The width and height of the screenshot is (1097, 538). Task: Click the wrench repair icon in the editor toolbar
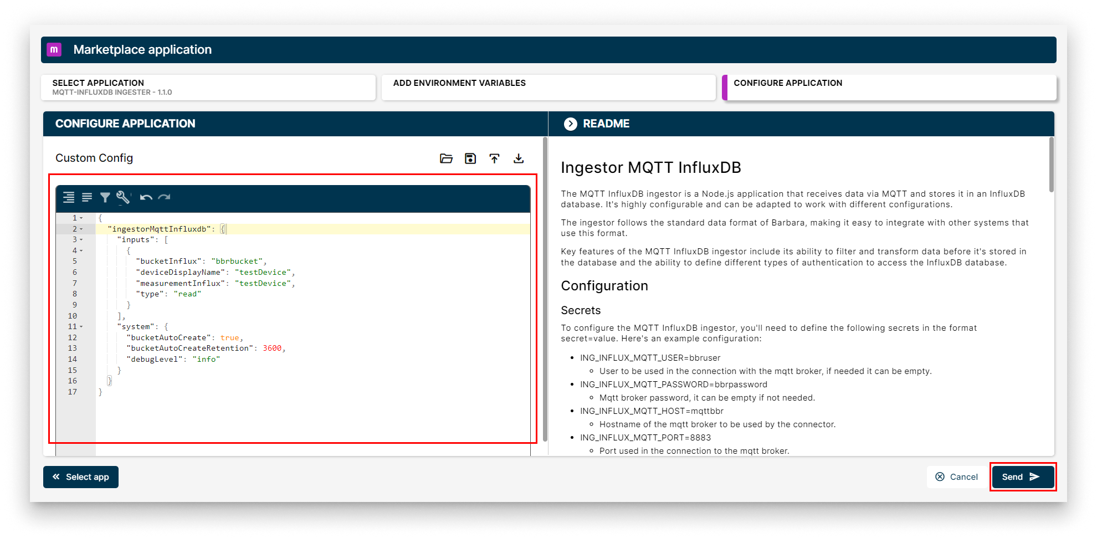click(122, 197)
